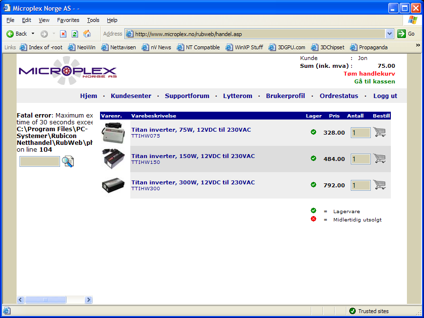Open the 75W Titan inverter thumbnail
424x318 pixels.
pyautogui.click(x=113, y=133)
